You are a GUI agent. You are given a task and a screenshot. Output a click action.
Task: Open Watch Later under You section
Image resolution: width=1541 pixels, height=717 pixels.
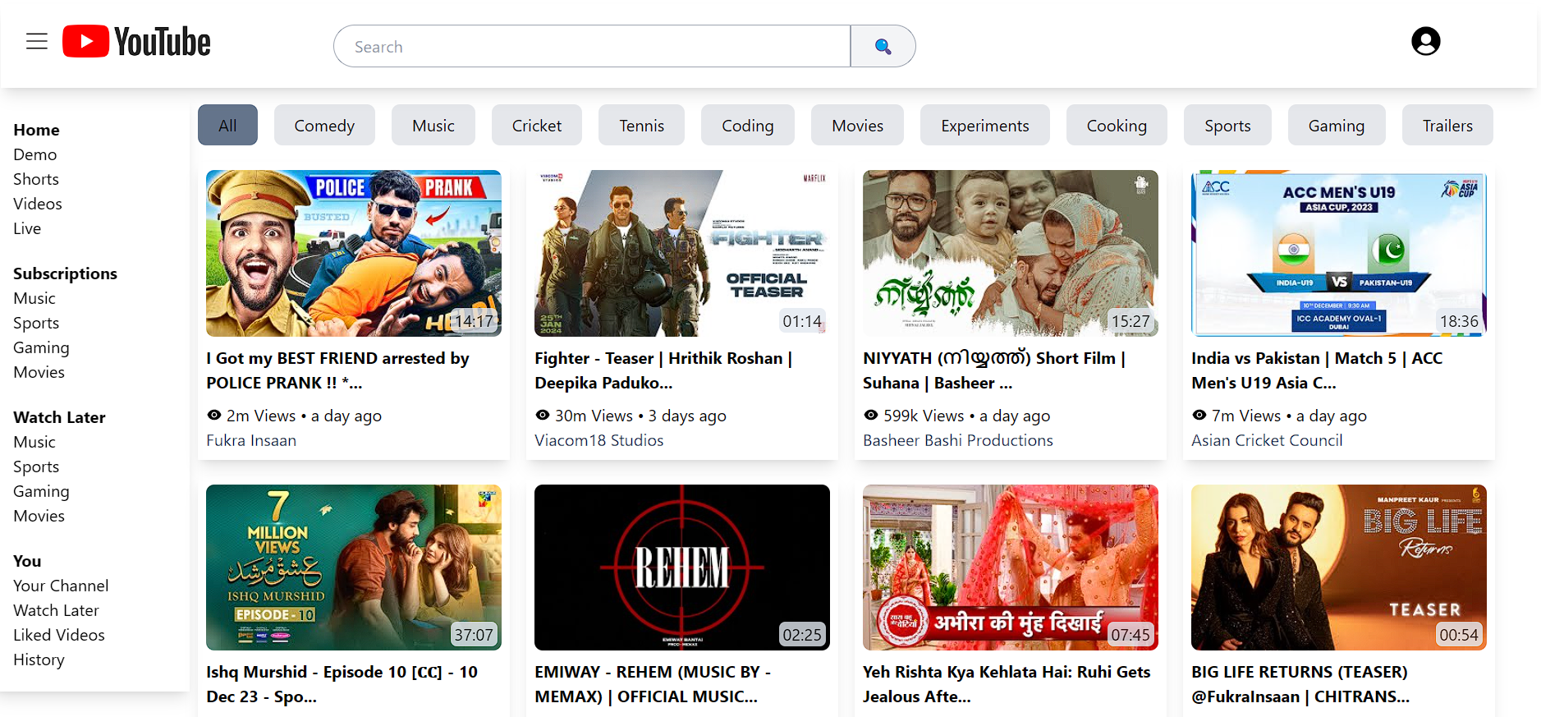(x=56, y=610)
